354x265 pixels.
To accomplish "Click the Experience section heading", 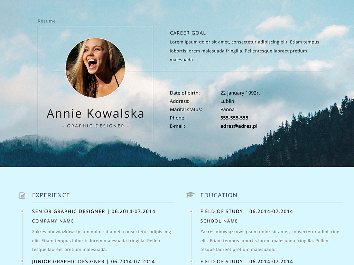I will (51, 195).
